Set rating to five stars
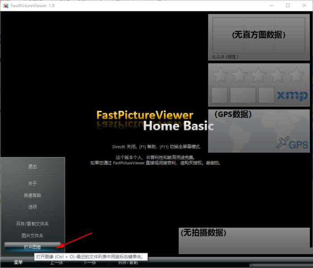The image size is (313, 268). pos(296,75)
